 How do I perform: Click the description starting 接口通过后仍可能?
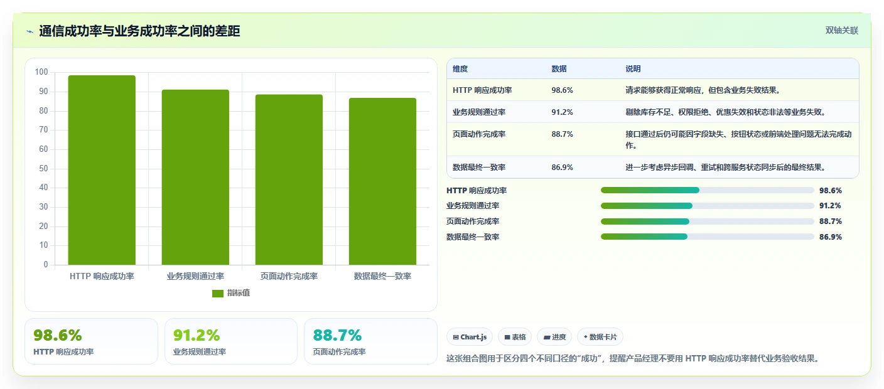click(738, 140)
